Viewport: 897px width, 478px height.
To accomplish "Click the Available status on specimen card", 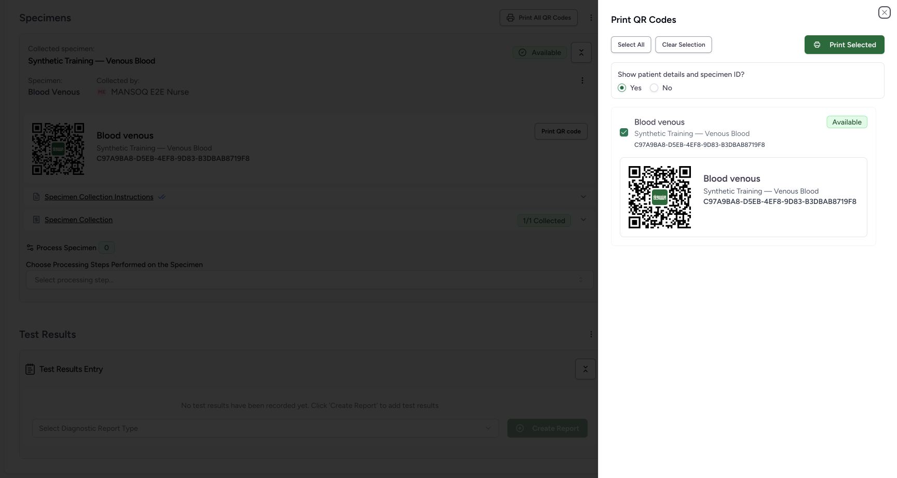I will click(540, 52).
